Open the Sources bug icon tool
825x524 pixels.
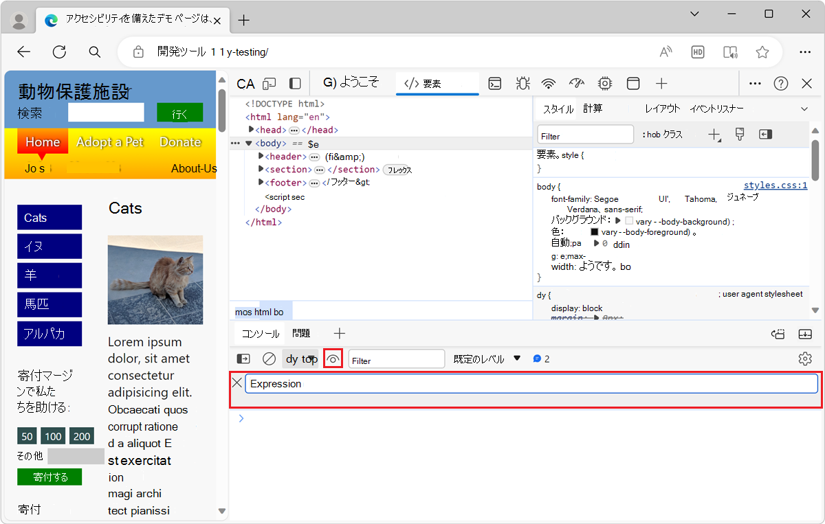click(522, 84)
